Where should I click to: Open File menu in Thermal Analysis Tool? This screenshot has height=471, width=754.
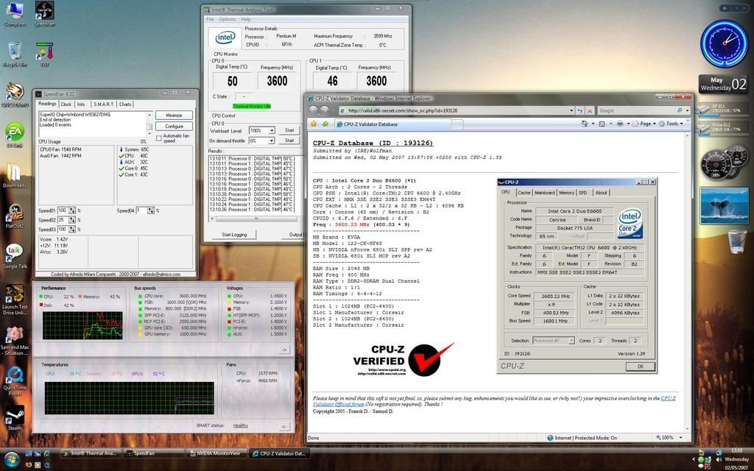tap(210, 19)
